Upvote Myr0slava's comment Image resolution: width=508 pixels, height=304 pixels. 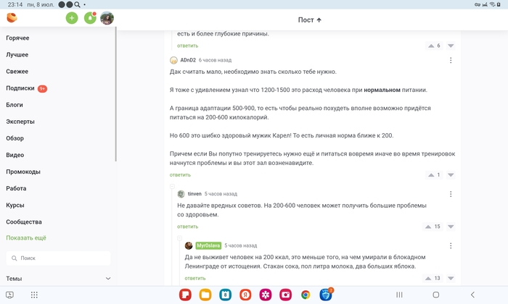tap(428, 279)
